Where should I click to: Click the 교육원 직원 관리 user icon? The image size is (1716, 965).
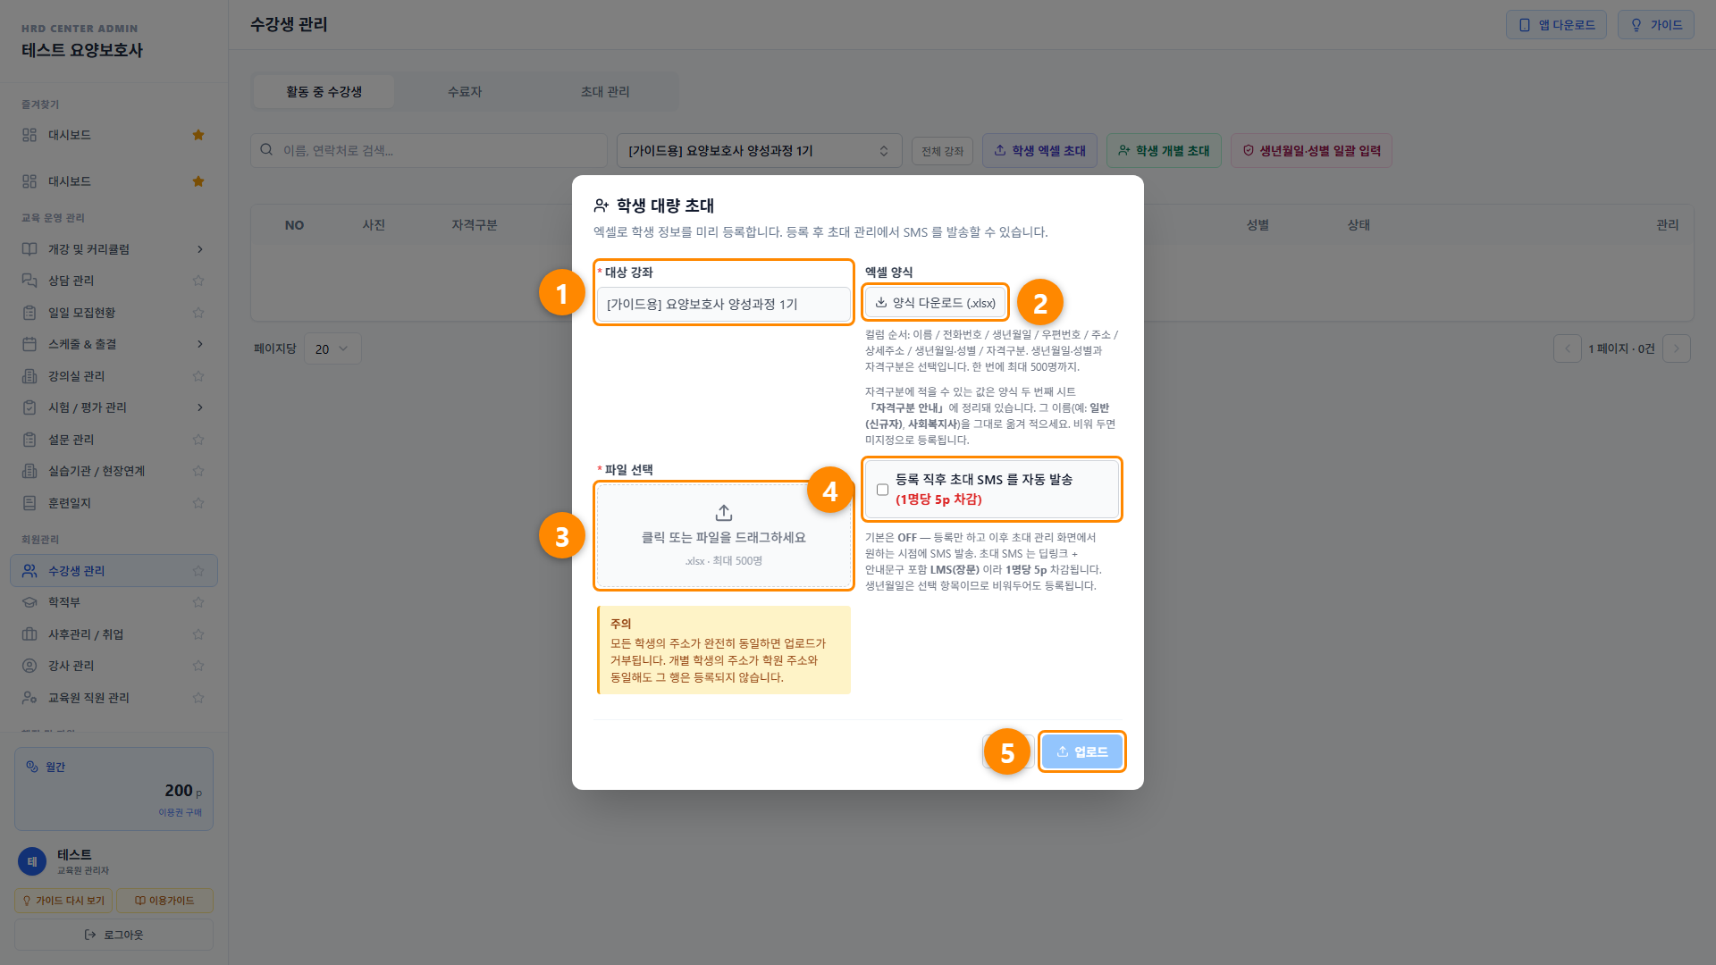[29, 698]
